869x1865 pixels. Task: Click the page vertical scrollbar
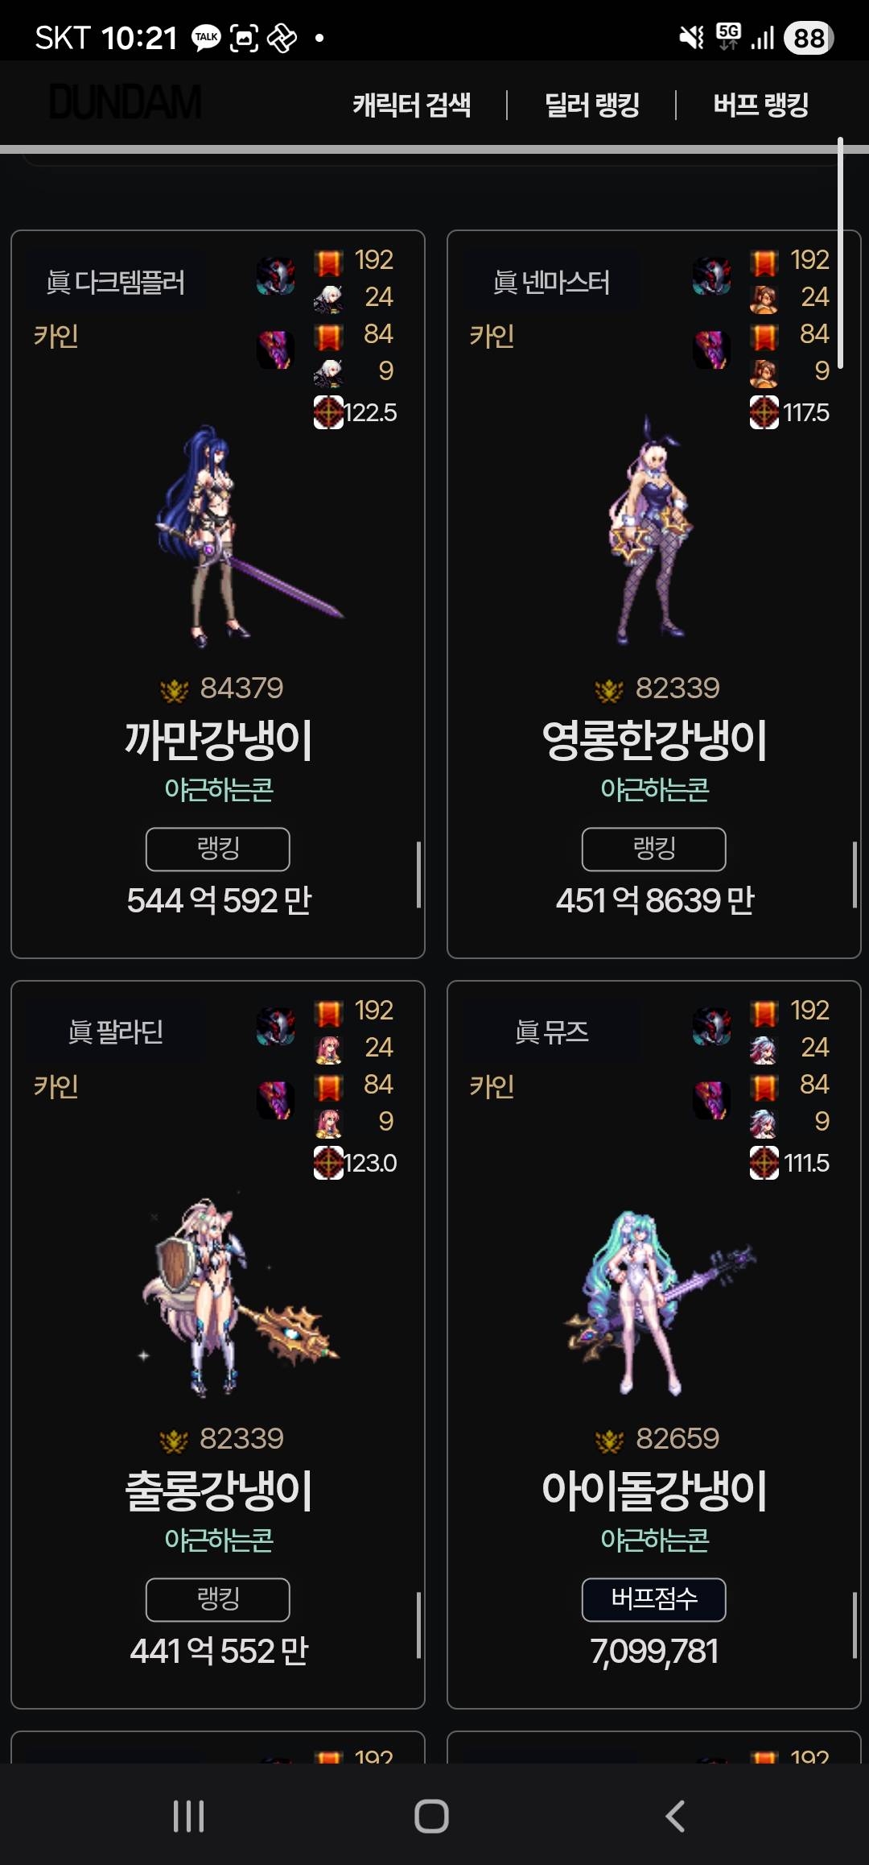coord(840,253)
